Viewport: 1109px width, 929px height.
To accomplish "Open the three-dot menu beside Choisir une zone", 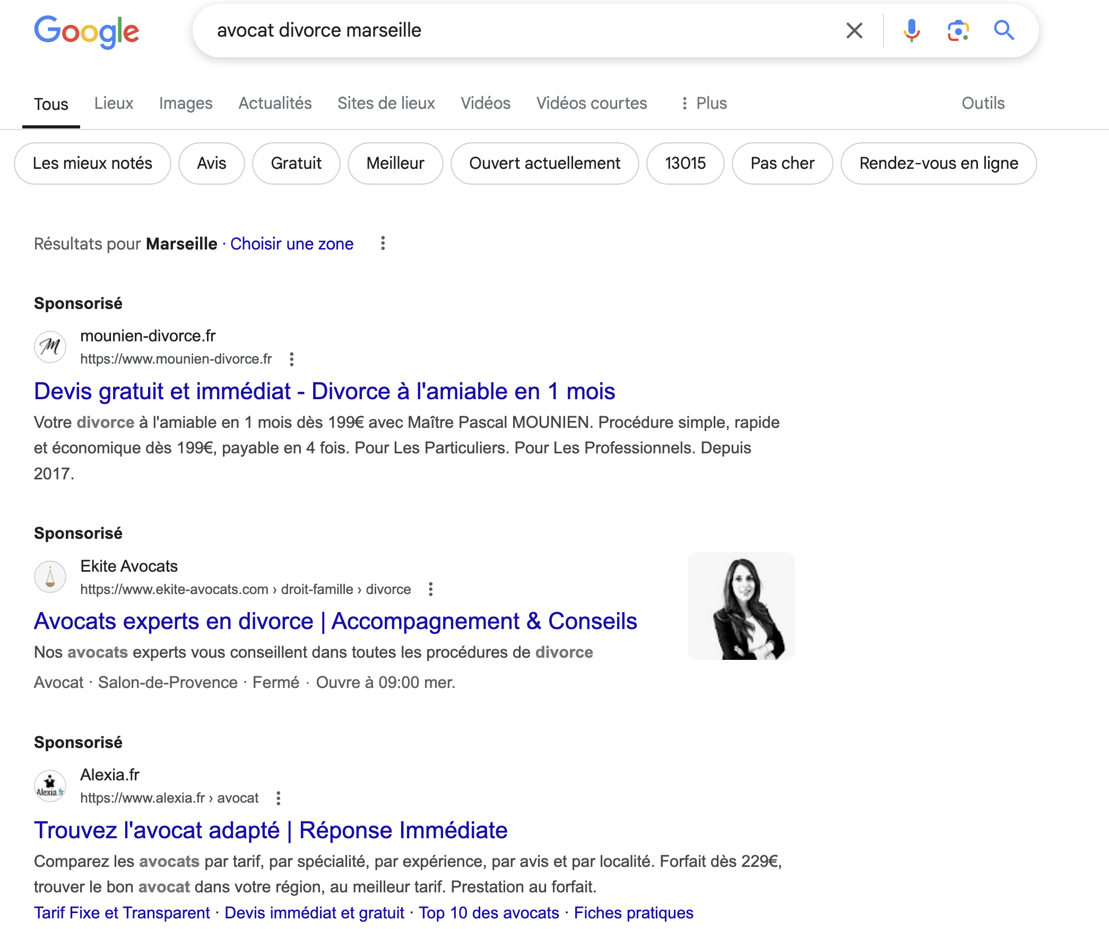I will pos(383,244).
